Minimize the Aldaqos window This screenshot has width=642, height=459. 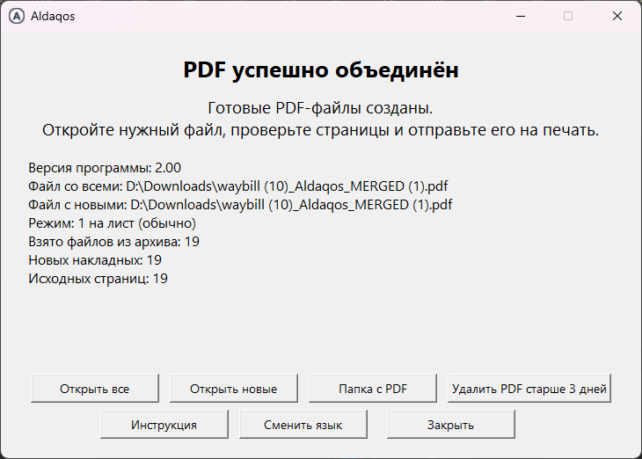521,17
